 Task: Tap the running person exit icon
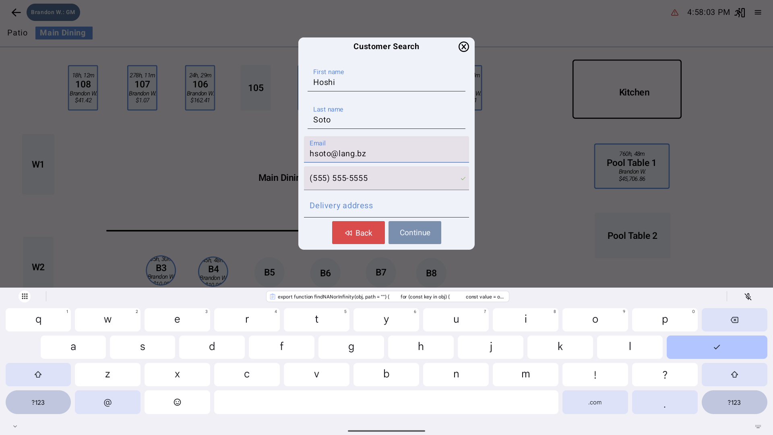click(740, 12)
